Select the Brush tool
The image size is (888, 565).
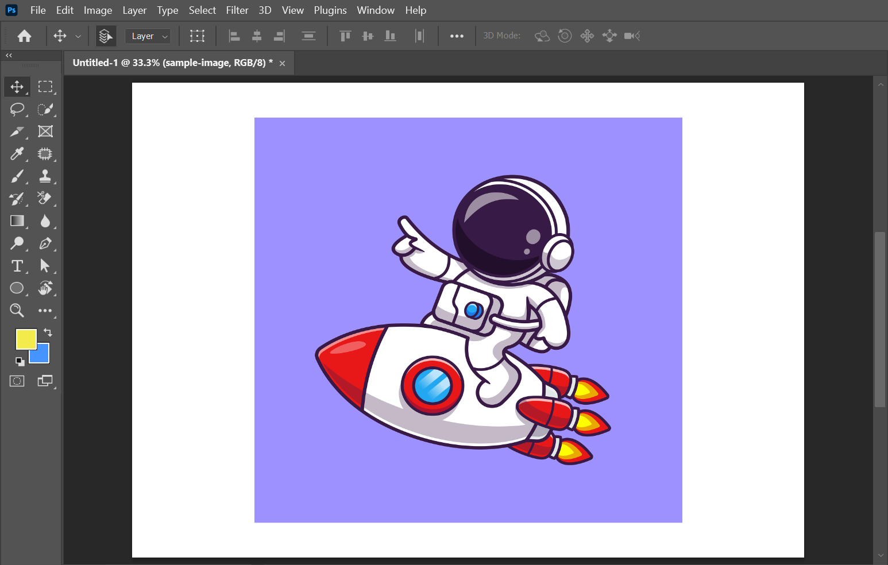pos(17,176)
